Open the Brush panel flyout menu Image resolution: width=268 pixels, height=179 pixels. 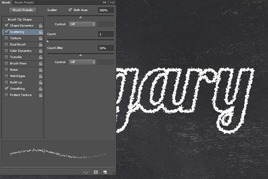click(x=112, y=3)
